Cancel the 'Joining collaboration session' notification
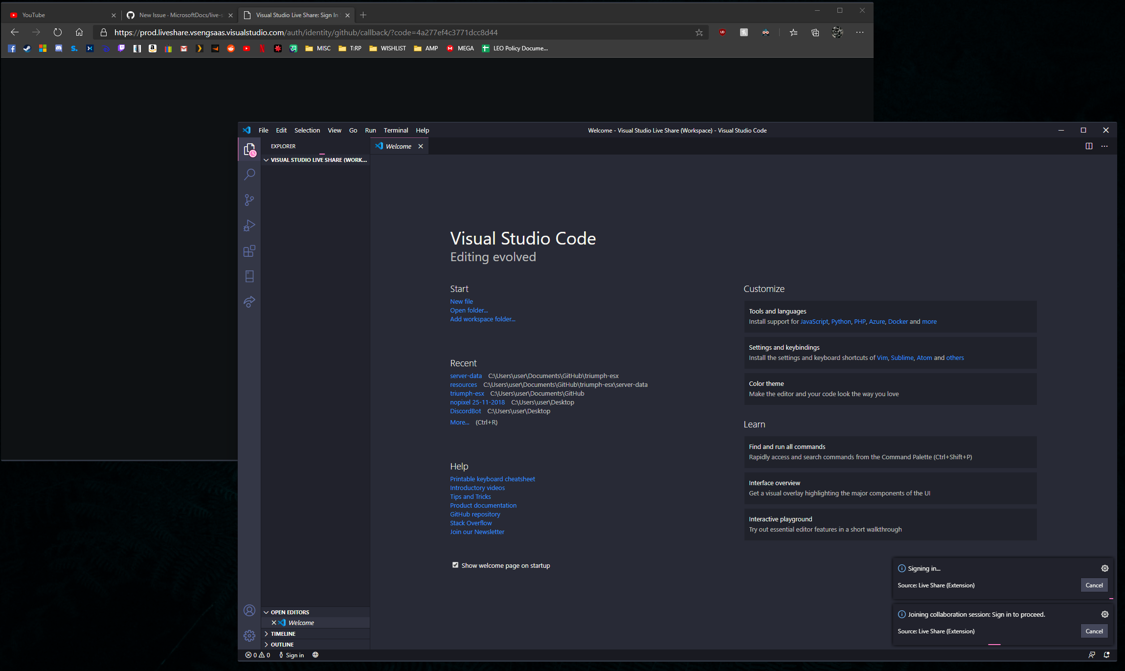 (1094, 631)
